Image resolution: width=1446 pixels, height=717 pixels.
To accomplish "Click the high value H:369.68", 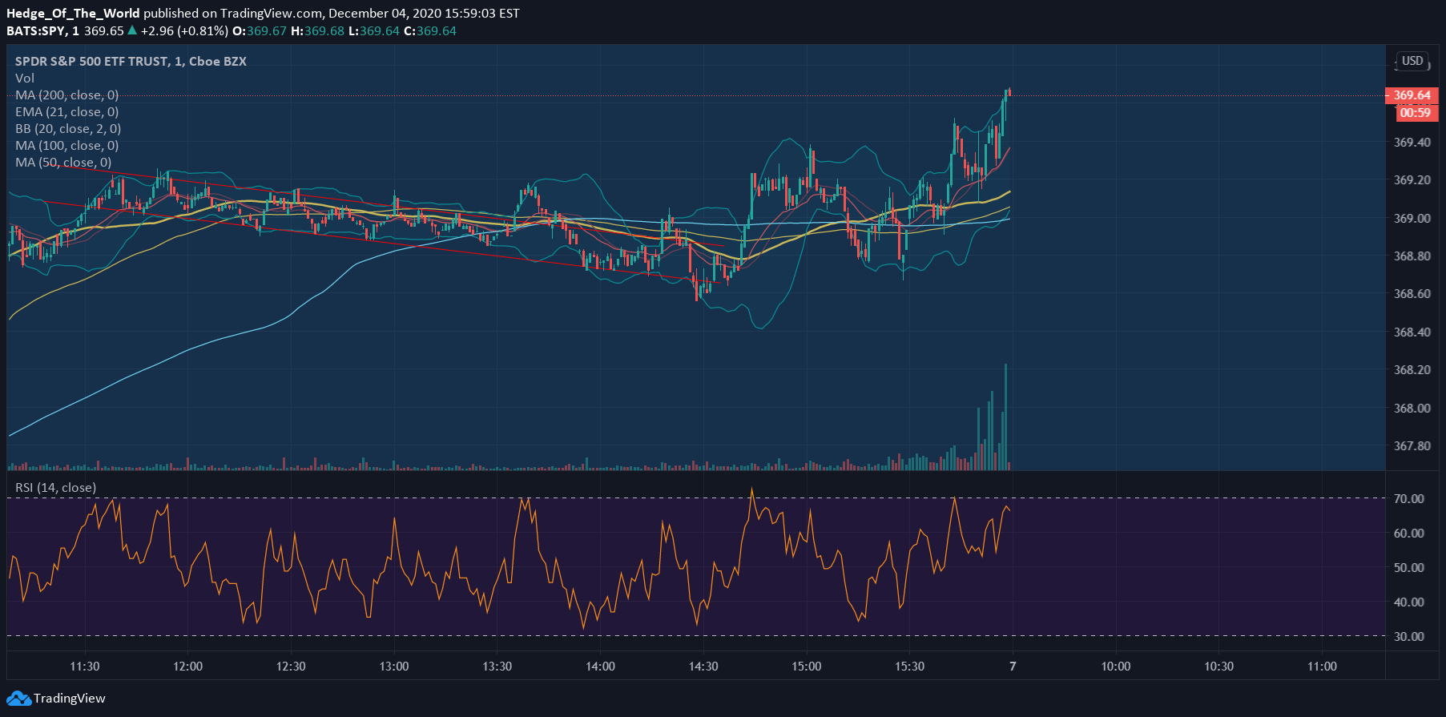I will click(x=317, y=31).
